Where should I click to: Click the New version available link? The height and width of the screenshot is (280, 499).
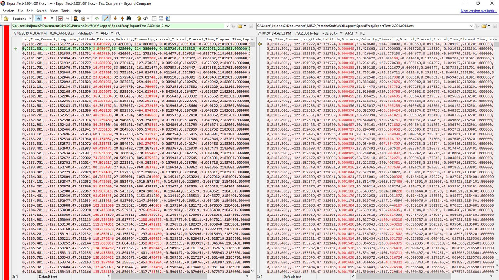tap(479, 11)
